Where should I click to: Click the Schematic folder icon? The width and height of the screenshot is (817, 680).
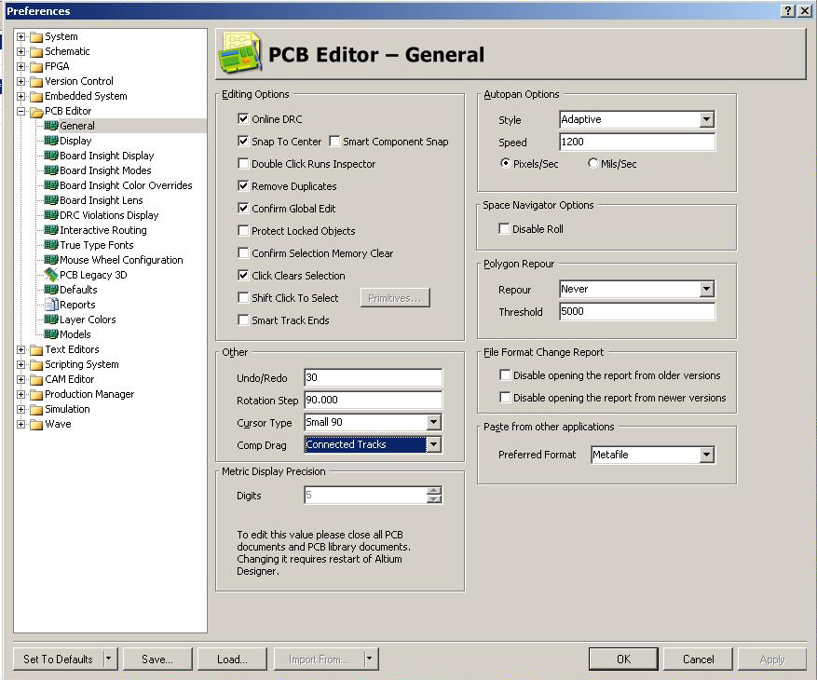point(36,51)
